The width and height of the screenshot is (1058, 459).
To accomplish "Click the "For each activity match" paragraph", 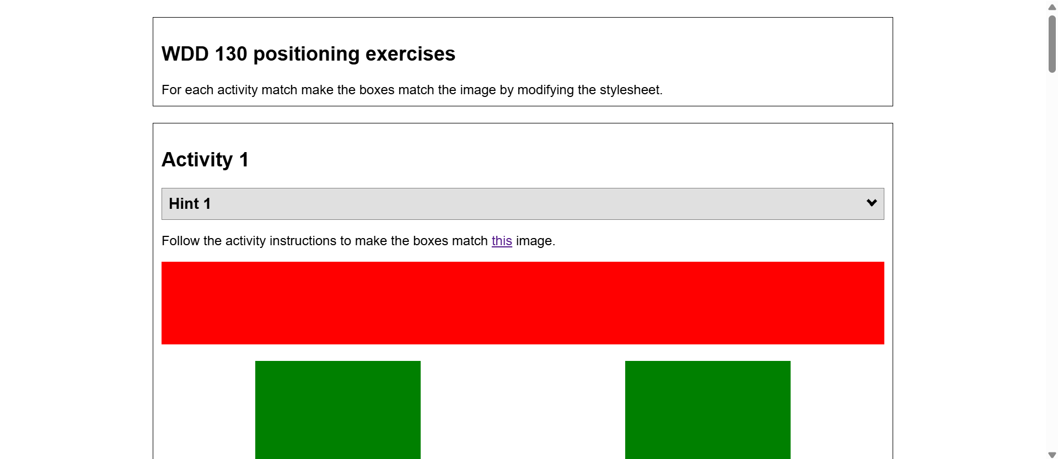I will point(411,90).
